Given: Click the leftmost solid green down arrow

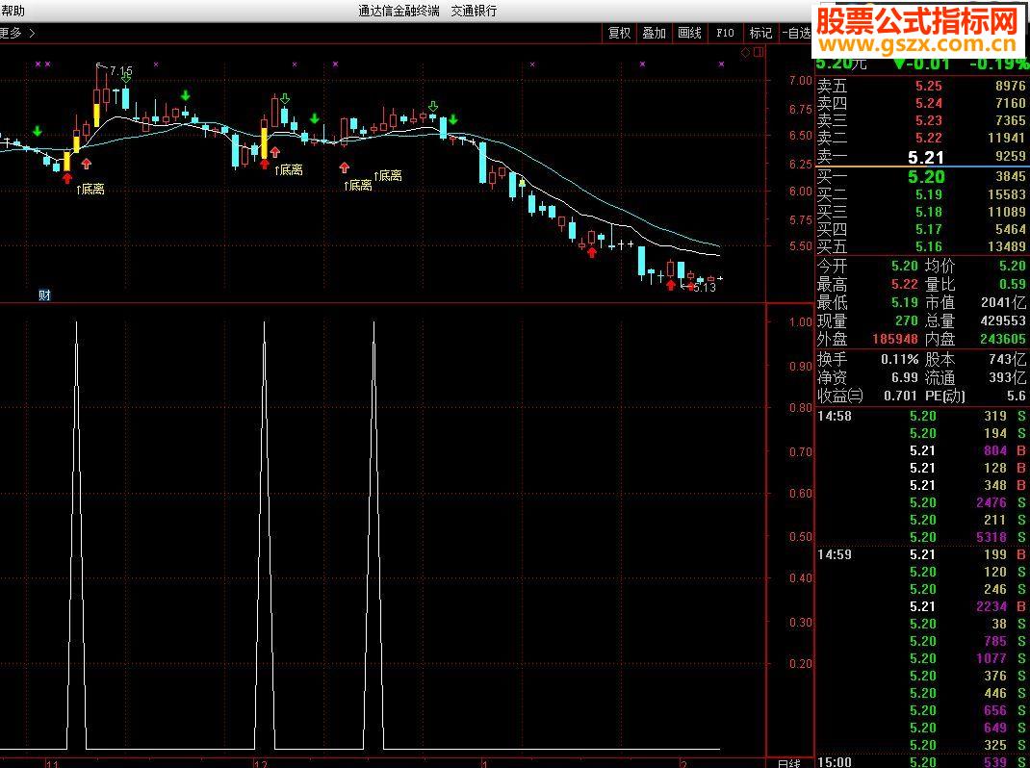Looking at the screenshot, I should point(38,131).
